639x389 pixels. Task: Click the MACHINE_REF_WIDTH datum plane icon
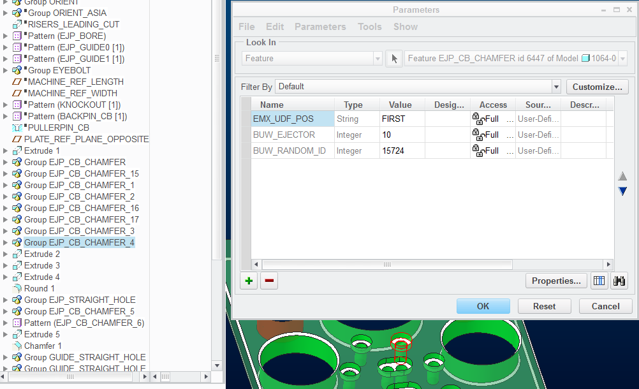[x=17, y=93]
